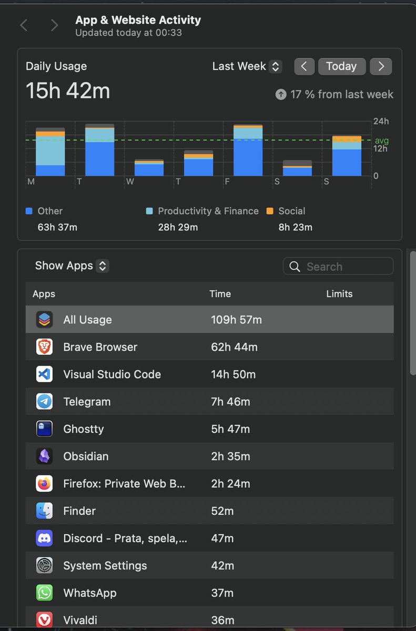Click the Visual Studio Code icon
The width and height of the screenshot is (416, 631).
[x=44, y=374]
